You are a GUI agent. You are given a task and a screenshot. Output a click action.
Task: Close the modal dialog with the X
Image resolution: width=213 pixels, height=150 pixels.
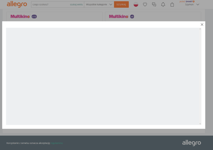click(202, 25)
